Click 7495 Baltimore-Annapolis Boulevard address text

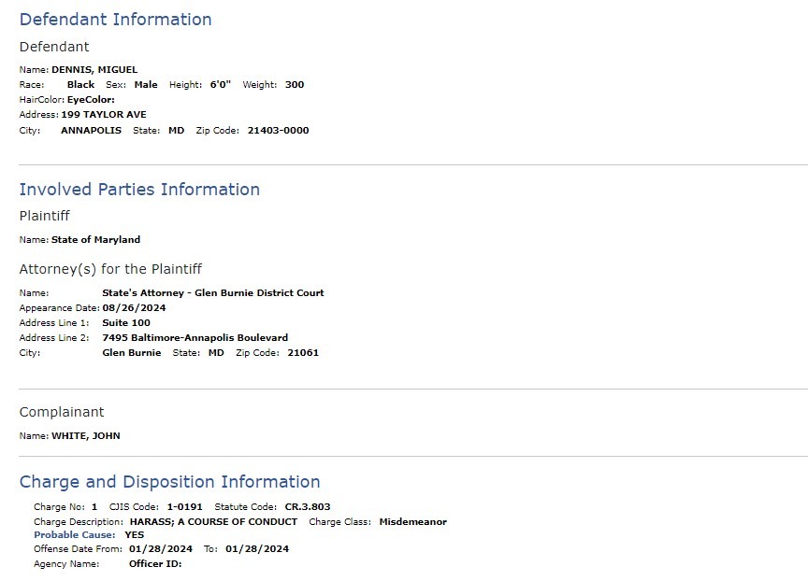(195, 337)
